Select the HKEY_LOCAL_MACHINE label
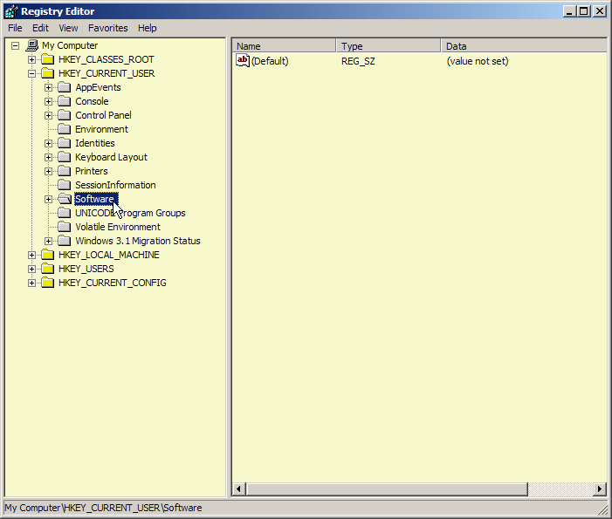 coord(109,255)
